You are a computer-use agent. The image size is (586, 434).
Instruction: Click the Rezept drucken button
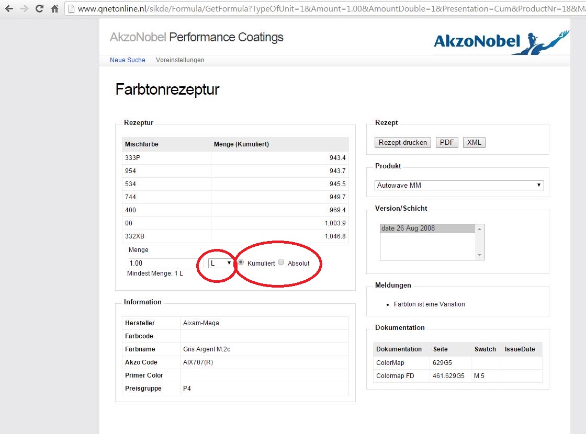pos(402,142)
